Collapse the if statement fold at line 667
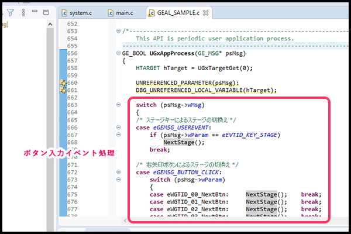 (x=119, y=135)
